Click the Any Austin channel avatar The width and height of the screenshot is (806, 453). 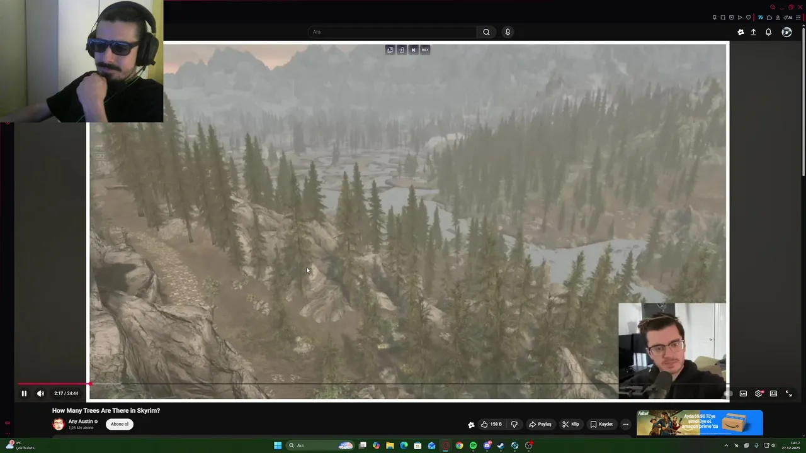pyautogui.click(x=59, y=424)
